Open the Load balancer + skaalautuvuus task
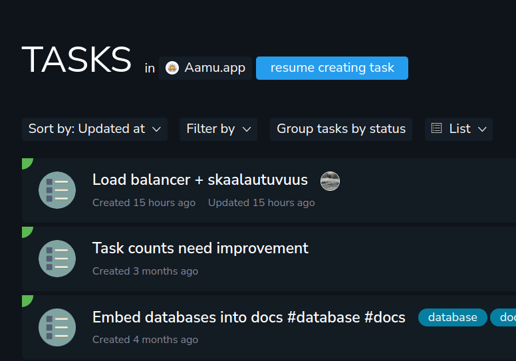 [199, 180]
